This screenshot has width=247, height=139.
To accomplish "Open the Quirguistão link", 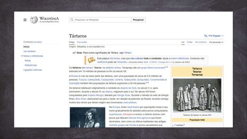I will 143,80.
